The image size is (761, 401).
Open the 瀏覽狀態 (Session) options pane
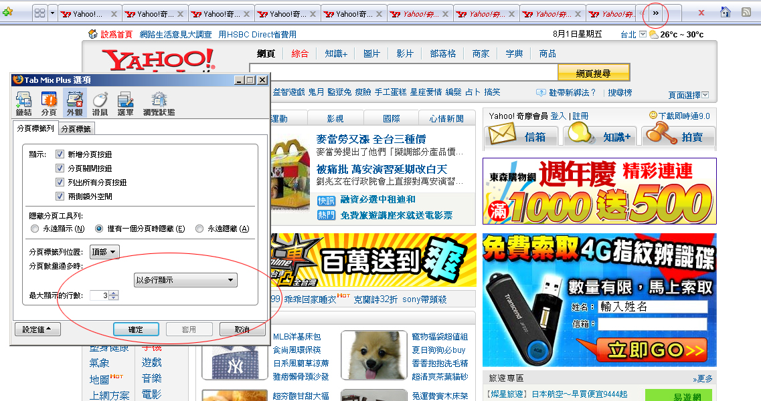coord(159,104)
